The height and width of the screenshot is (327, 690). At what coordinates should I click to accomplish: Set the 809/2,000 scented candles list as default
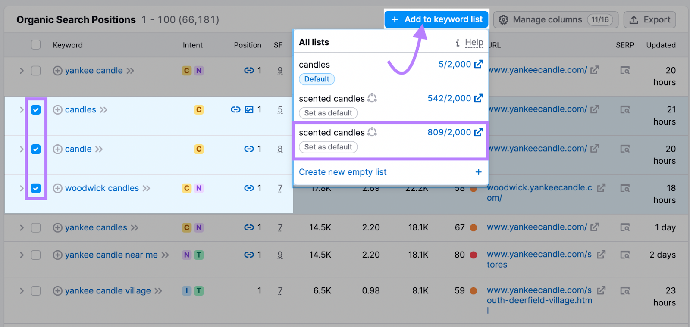pyautogui.click(x=328, y=147)
